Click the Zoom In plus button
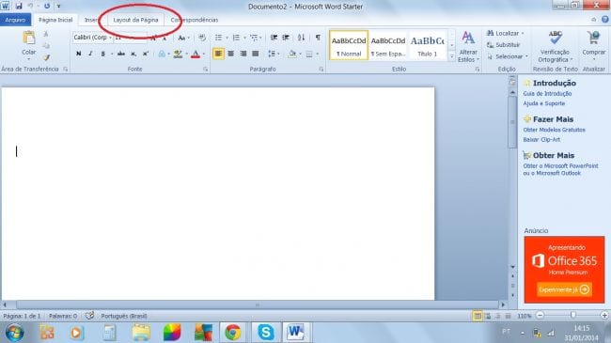611x343 pixels. tap(604, 316)
